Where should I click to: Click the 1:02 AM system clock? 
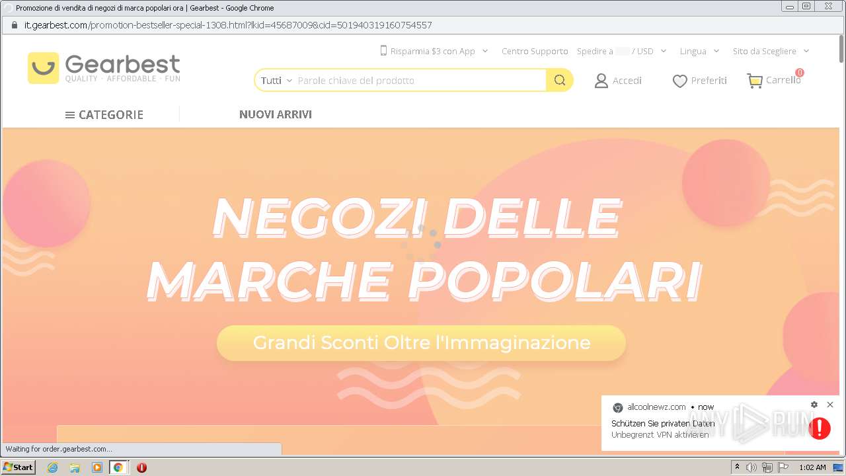(812, 467)
